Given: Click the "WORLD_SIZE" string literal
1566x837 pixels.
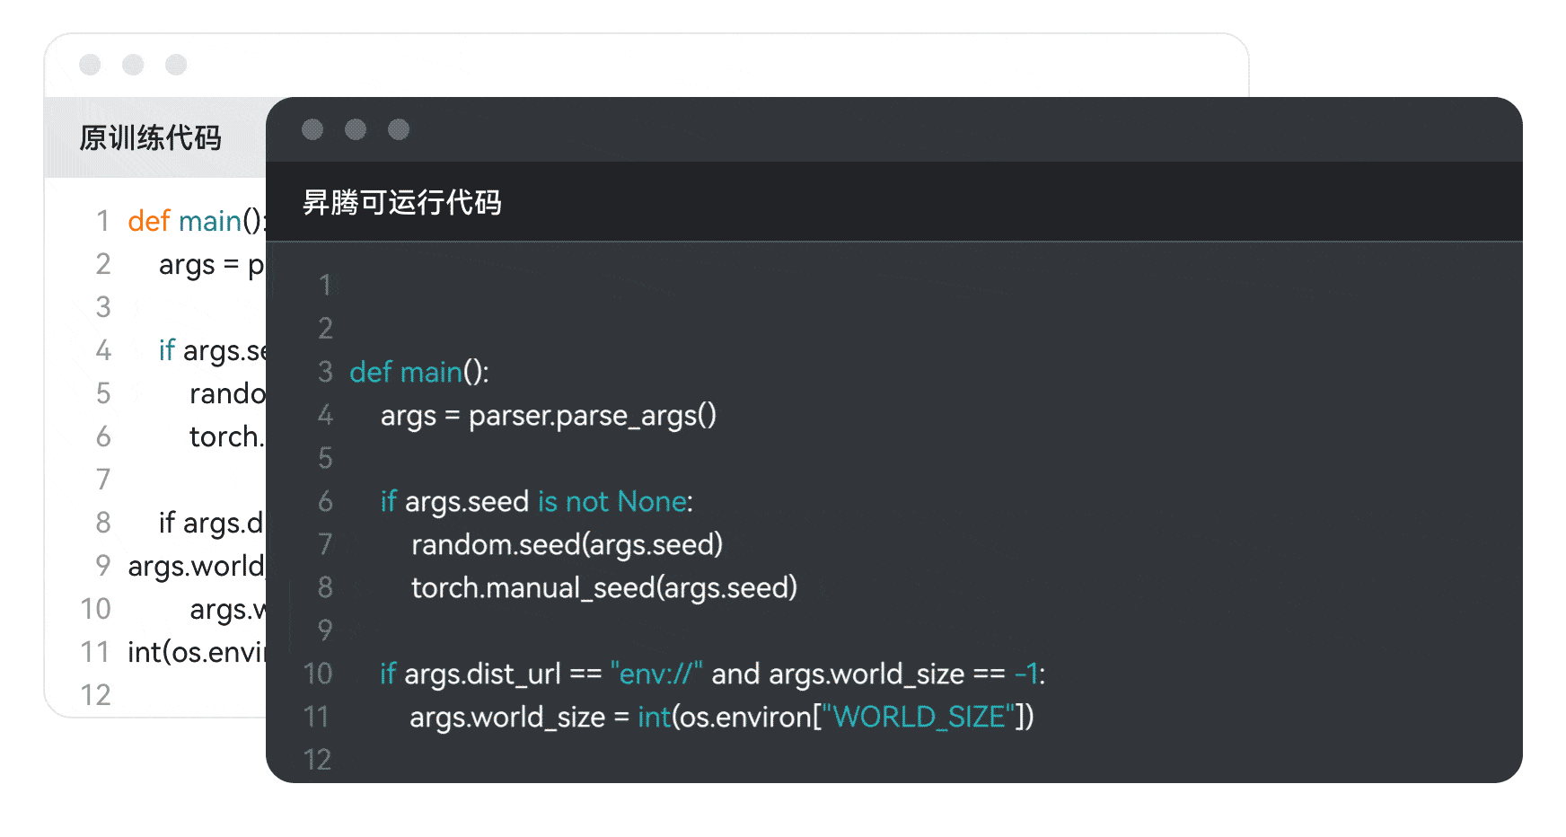Looking at the screenshot, I should tap(919, 717).
